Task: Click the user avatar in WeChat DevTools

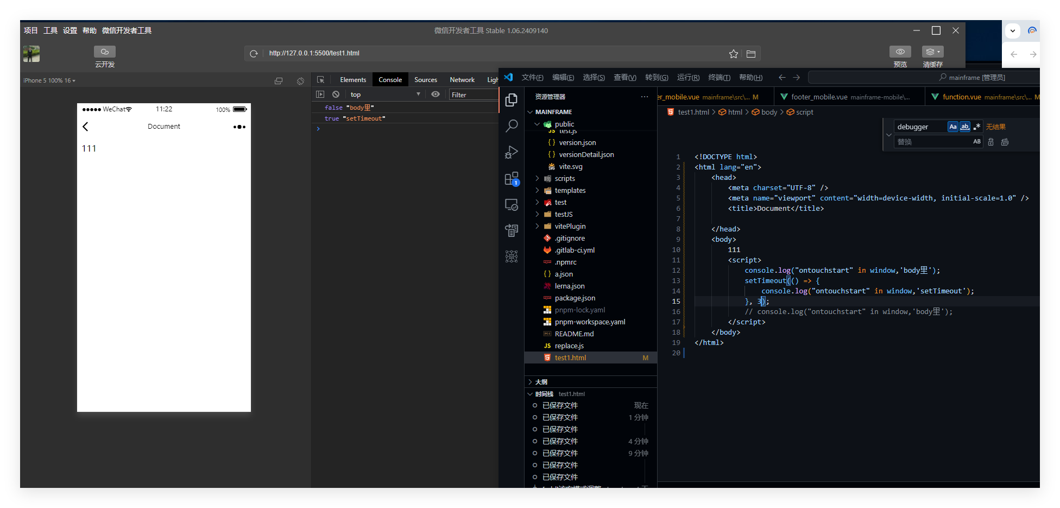Action: [31, 54]
